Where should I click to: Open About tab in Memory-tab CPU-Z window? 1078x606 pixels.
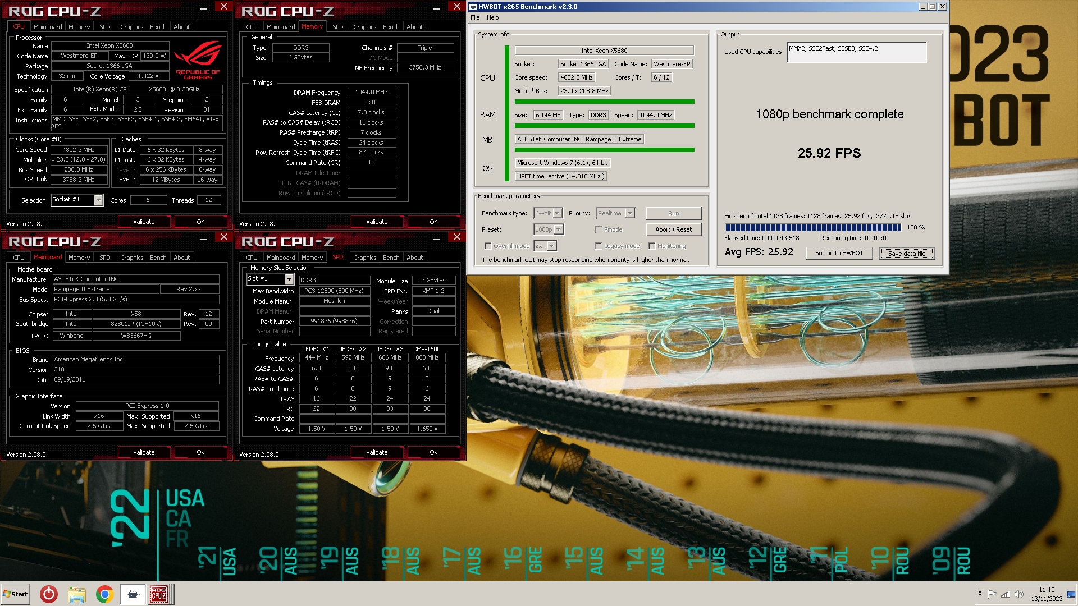pos(414,27)
